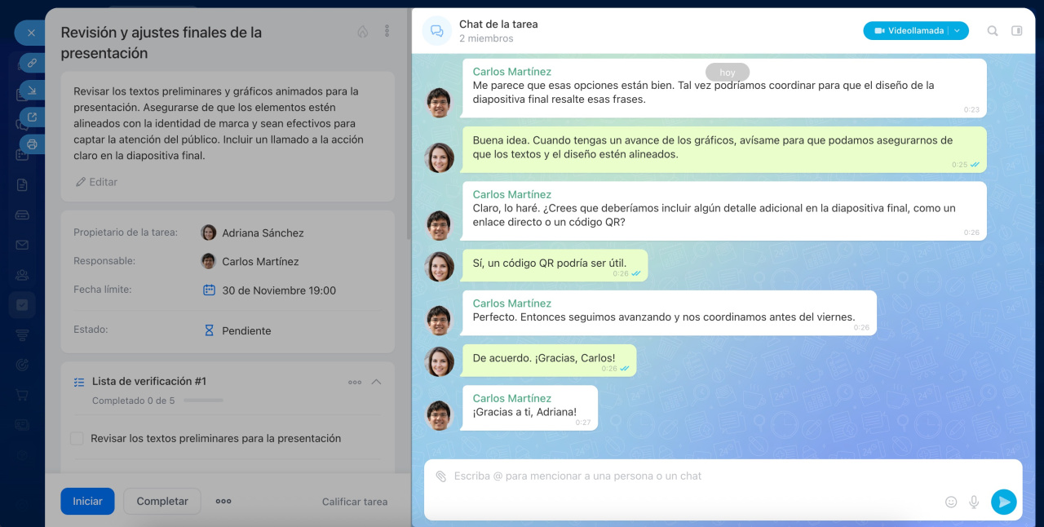The width and height of the screenshot is (1044, 527).
Task: Click the checklist progress bar
Action: click(x=203, y=401)
